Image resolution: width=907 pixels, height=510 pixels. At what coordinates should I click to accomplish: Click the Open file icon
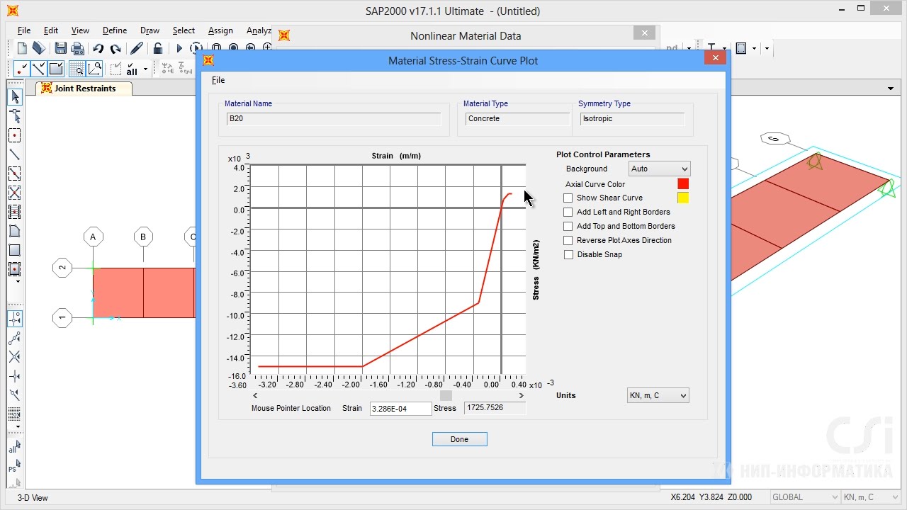[x=39, y=48]
